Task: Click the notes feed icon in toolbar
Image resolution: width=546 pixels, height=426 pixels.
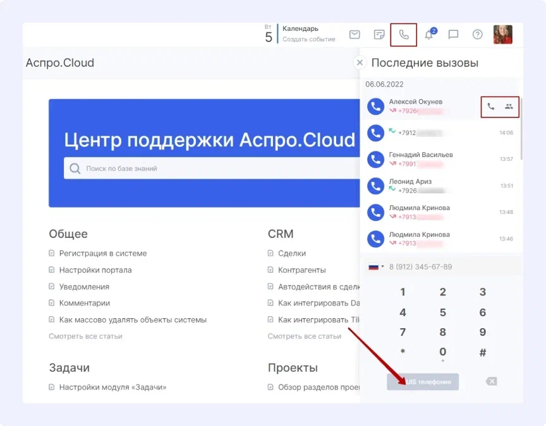Action: coord(379,35)
